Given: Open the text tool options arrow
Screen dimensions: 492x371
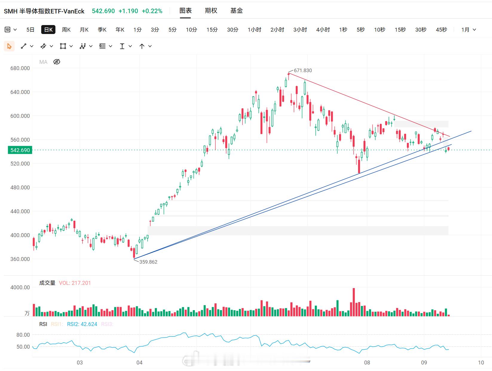Looking at the screenshot, I should tap(130, 46).
